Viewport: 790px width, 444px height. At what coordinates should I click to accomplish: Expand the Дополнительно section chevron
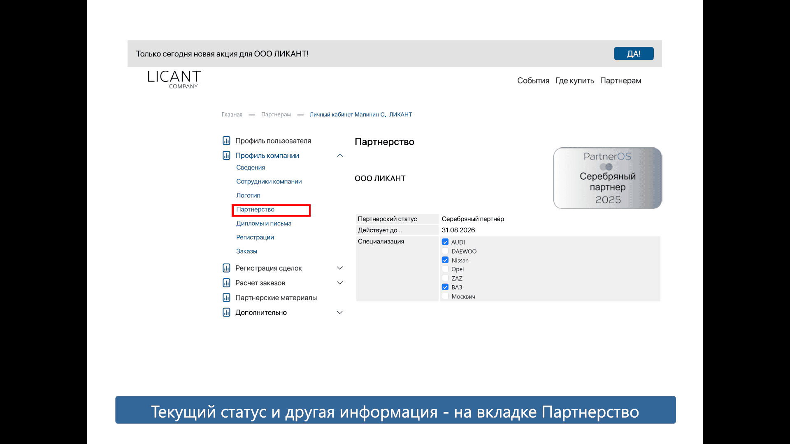click(x=340, y=312)
